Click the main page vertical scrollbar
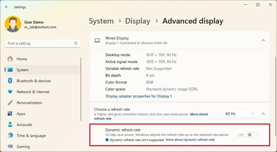277x152 pixels. [275, 96]
